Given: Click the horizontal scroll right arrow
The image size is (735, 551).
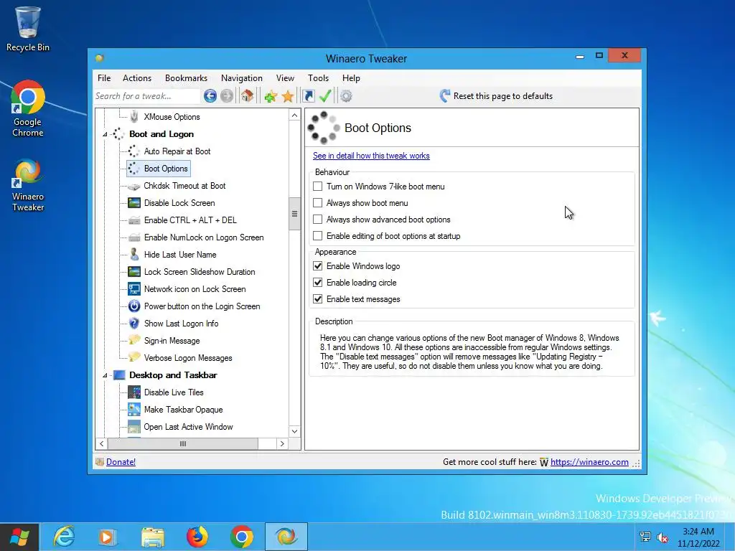Looking at the screenshot, I should 282,443.
